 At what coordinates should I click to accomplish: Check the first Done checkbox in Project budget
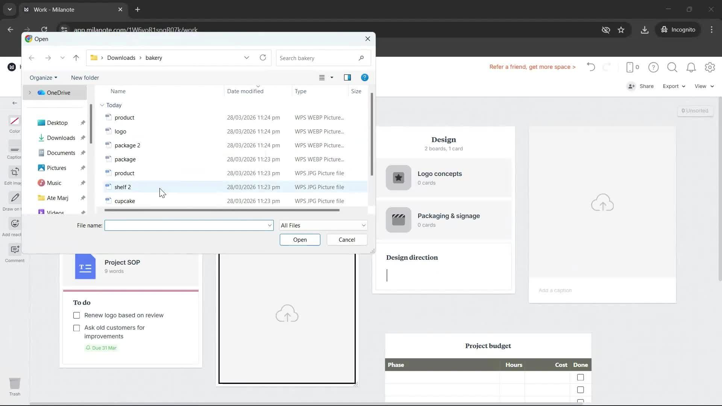580,377
